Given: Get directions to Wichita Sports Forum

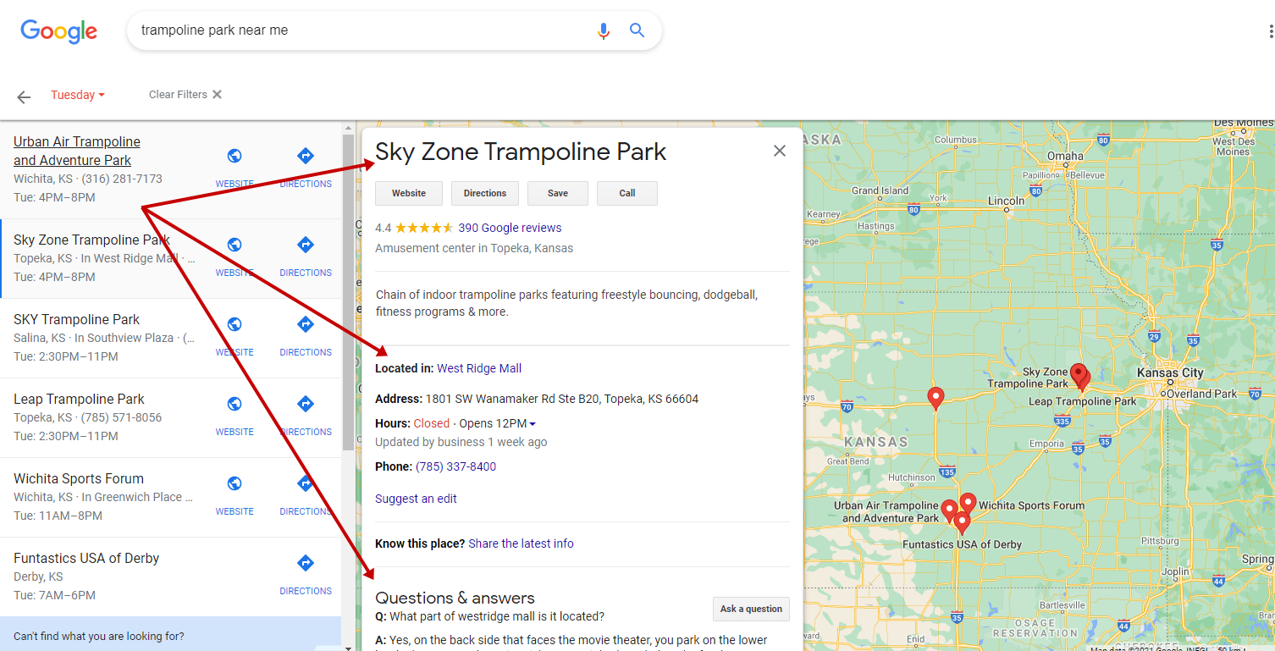Looking at the screenshot, I should [x=306, y=483].
